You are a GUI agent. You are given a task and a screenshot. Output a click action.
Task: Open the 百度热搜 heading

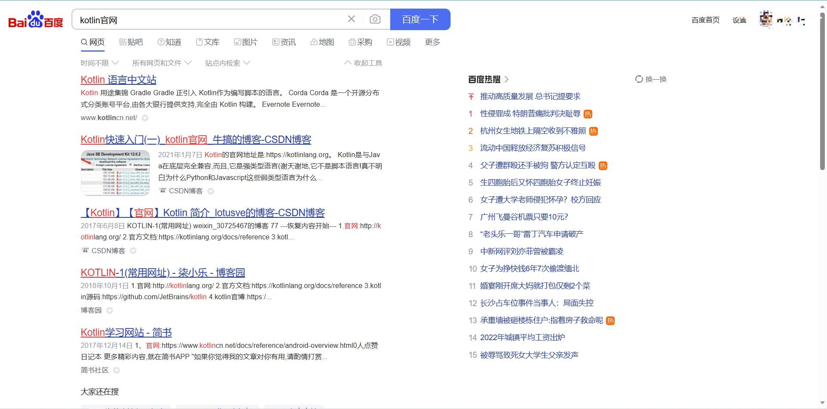pyautogui.click(x=485, y=79)
